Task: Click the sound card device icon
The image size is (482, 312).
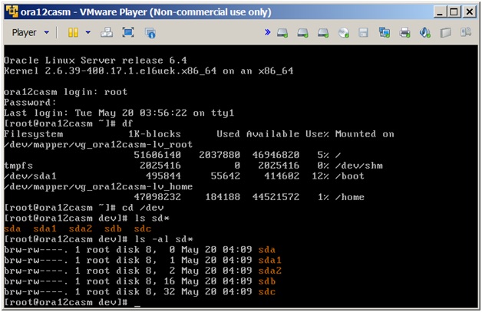Action: [425, 32]
